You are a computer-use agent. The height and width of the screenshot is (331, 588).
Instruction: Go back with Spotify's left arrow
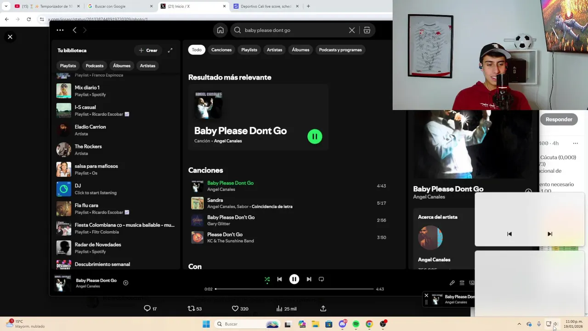74,30
